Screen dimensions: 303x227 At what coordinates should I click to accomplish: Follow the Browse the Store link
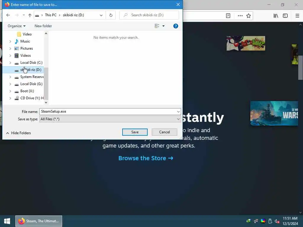point(146,158)
